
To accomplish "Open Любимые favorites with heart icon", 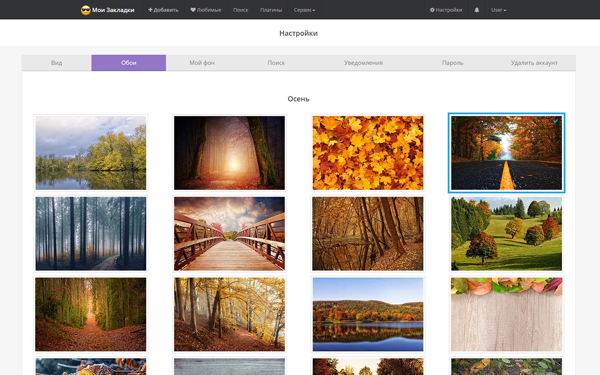I will [206, 10].
